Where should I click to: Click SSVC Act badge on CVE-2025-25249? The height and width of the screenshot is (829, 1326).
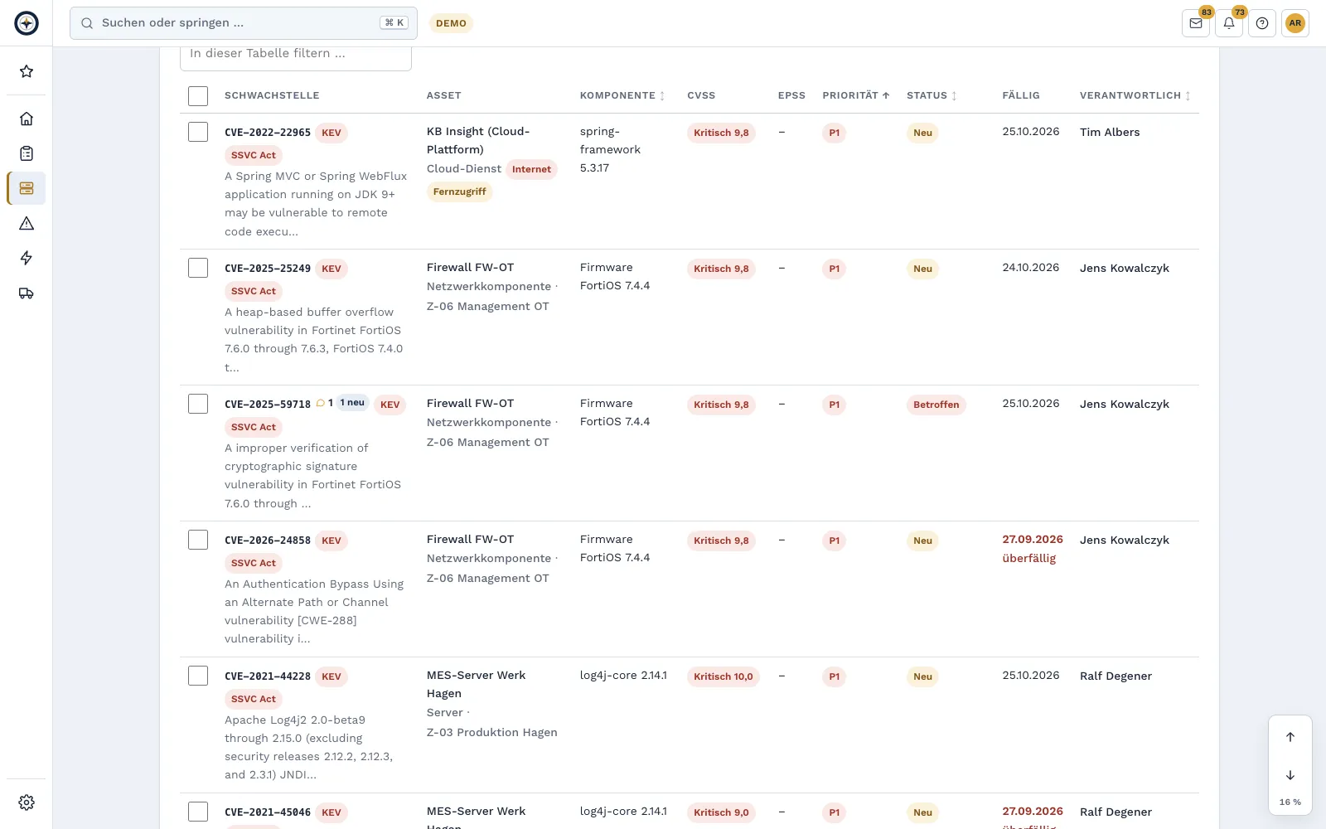coord(254,291)
